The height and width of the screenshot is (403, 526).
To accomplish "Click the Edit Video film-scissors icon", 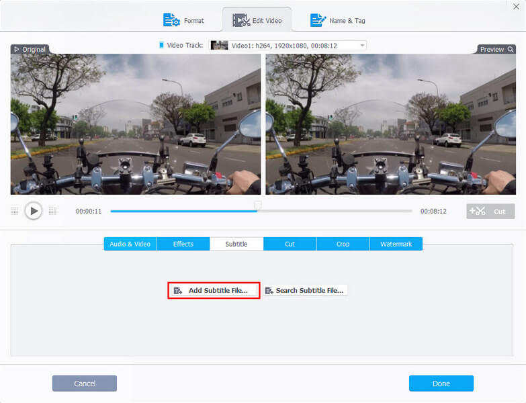I will [x=241, y=20].
